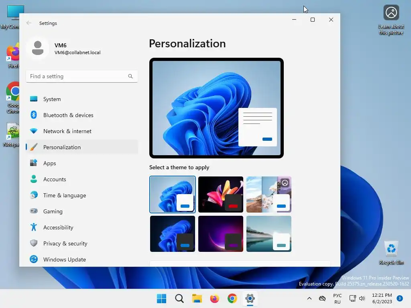Click the Time & language globe icon
Viewport: 411px width, 308px height.
click(34, 195)
